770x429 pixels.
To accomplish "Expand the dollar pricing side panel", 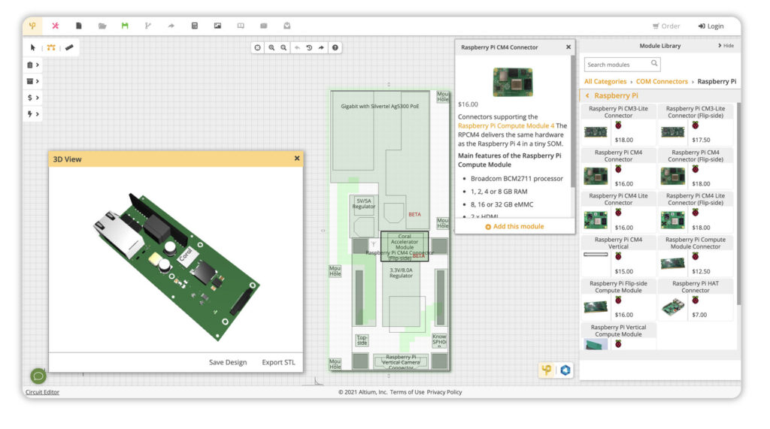I will click(33, 98).
